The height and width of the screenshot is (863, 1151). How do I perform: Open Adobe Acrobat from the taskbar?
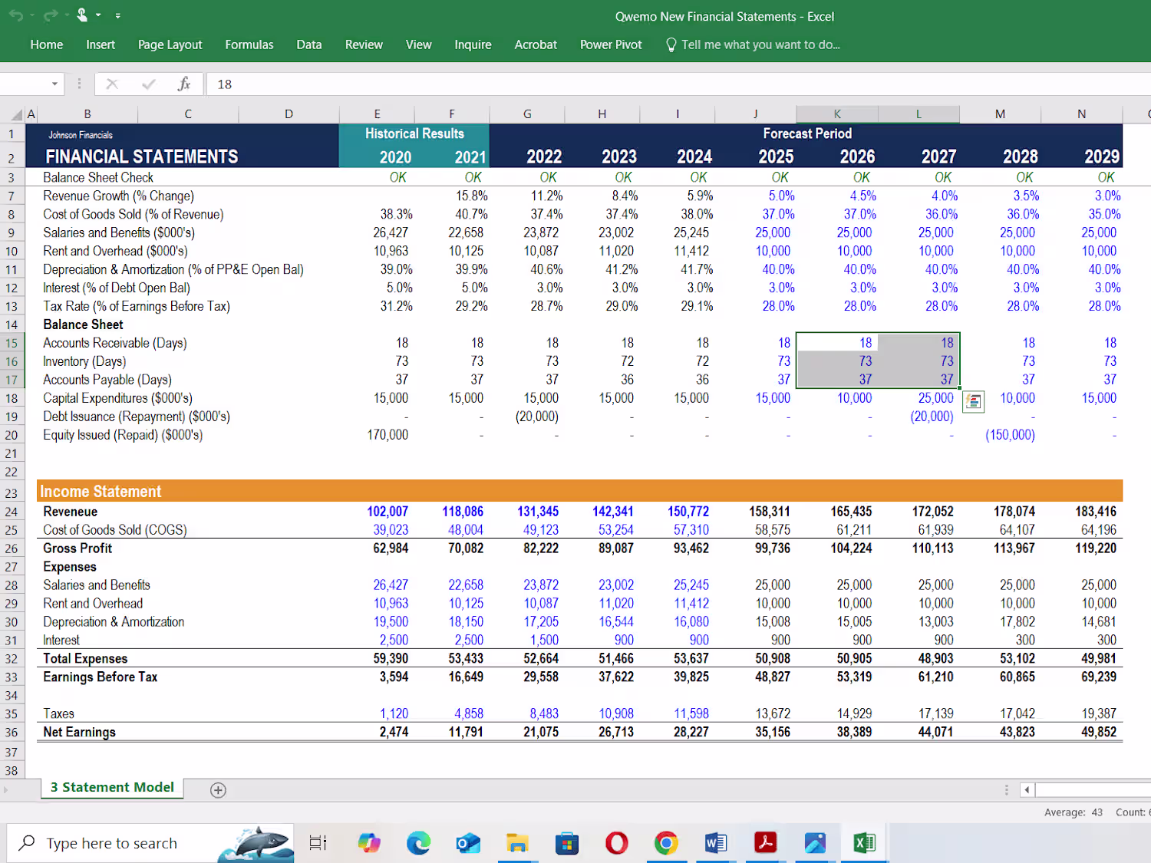(x=765, y=843)
